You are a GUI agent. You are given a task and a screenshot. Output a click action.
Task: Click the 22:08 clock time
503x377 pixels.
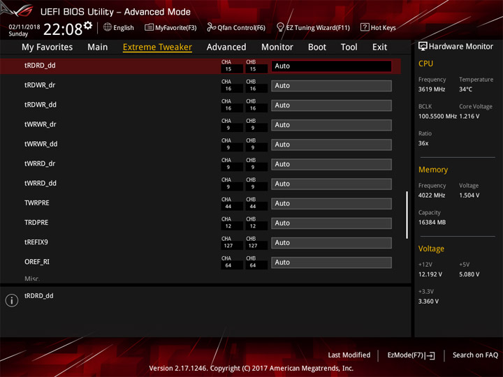click(63, 29)
